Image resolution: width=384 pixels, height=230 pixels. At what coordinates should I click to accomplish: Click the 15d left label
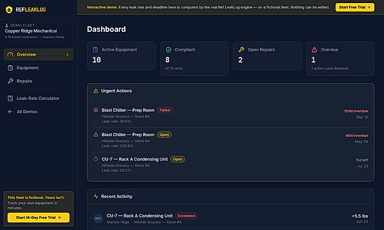pos(362,160)
